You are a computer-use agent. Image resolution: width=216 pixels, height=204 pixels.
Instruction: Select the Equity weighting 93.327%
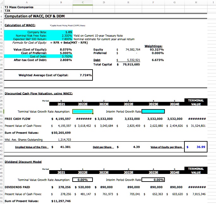(157, 50)
